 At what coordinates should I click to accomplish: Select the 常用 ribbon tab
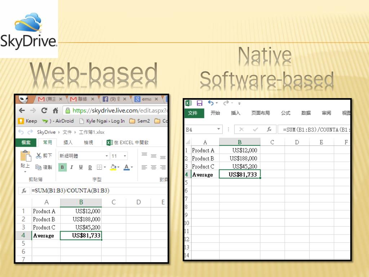pos(48,142)
